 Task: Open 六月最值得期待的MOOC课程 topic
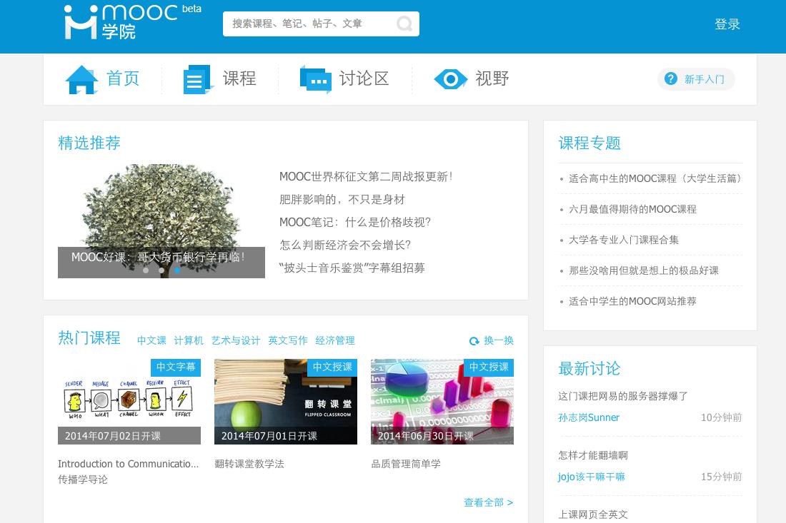(632, 209)
